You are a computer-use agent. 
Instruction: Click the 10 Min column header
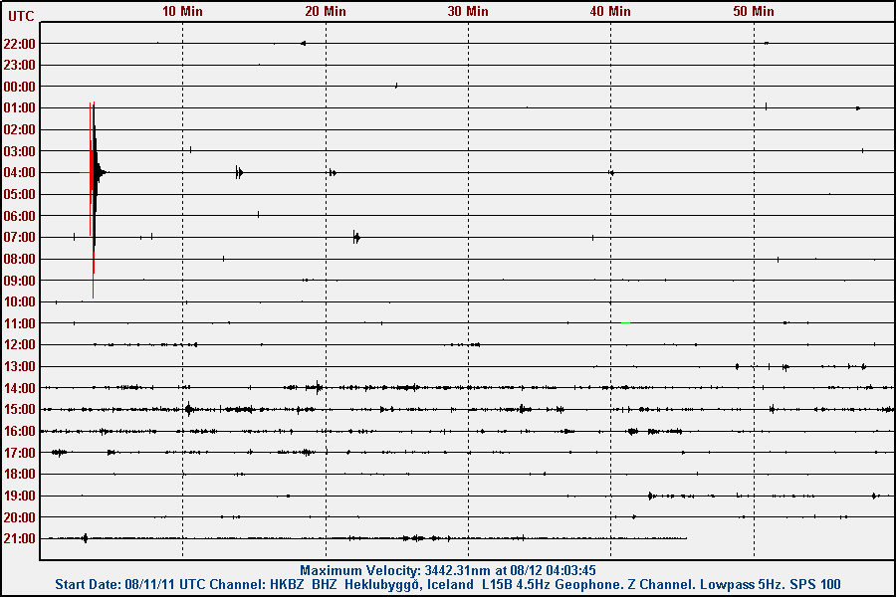click(x=182, y=11)
